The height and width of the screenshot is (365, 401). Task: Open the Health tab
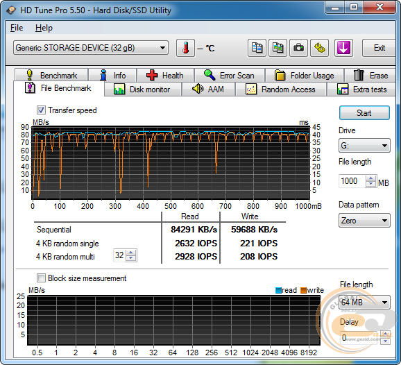point(165,76)
